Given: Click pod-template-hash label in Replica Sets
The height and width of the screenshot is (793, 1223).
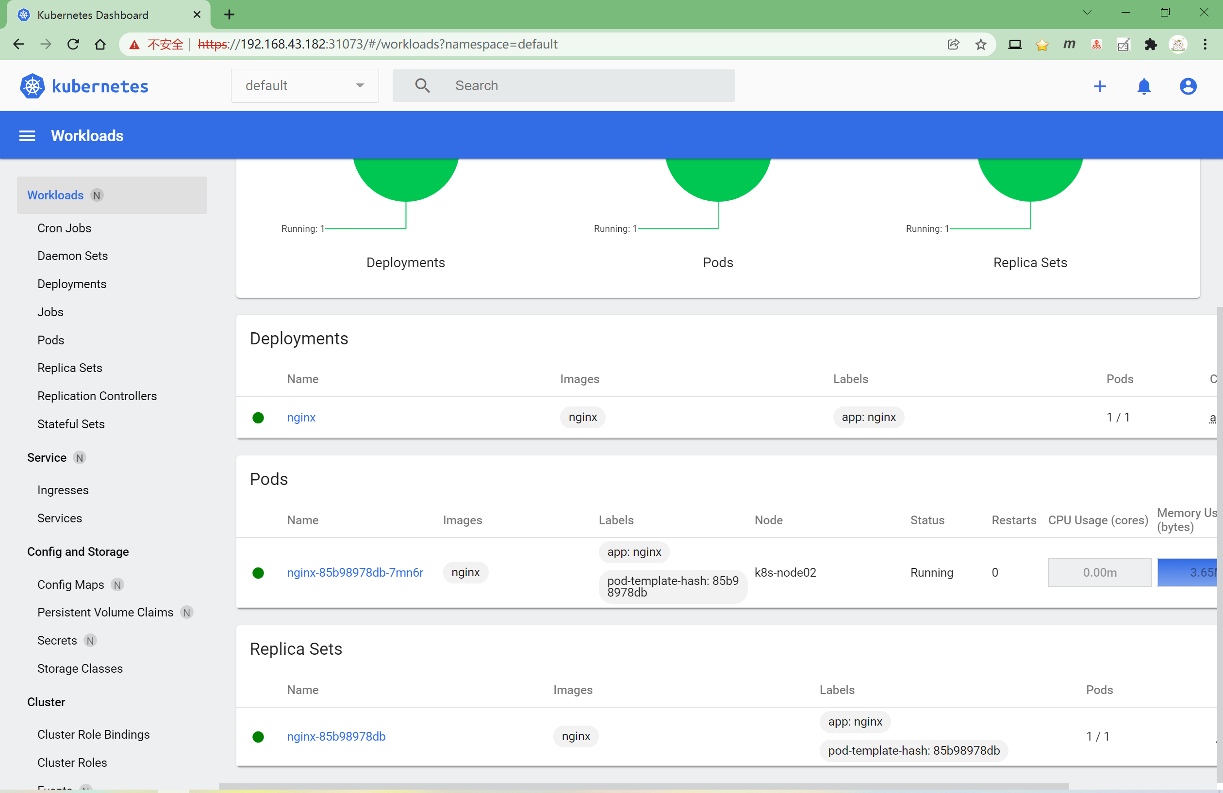Looking at the screenshot, I should tap(914, 750).
